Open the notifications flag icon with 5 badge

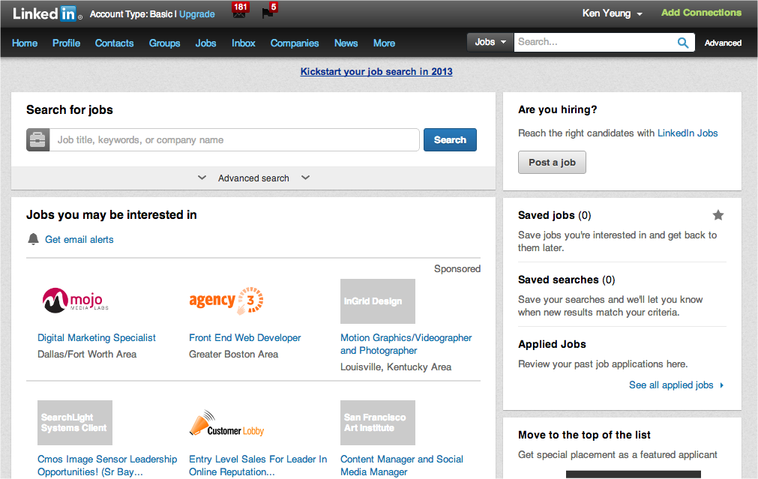coord(269,10)
